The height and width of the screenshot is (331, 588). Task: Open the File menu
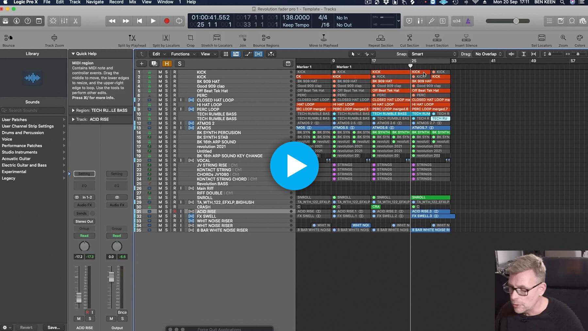[47, 2]
